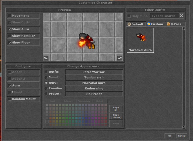Pick the first grey swatch in top palette row
Screen dimensions: 193x141
pos(47,105)
